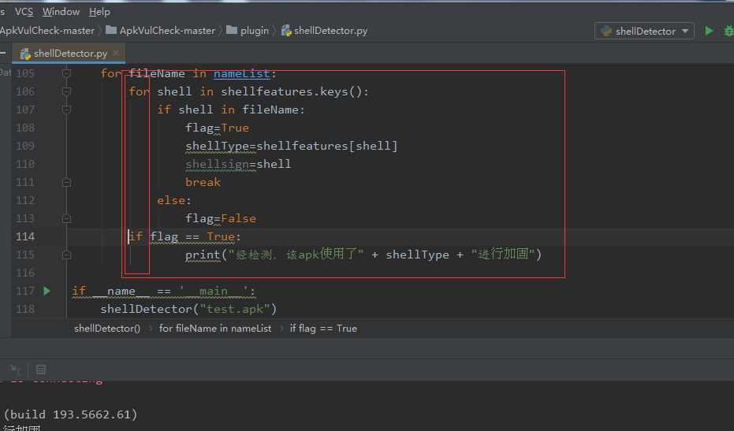Click the scroll to end icon in console
Screen dimensions: 734x431
pos(15,370)
